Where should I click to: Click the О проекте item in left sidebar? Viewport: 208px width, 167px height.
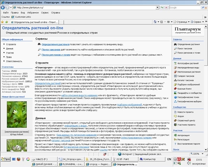tap(11, 44)
